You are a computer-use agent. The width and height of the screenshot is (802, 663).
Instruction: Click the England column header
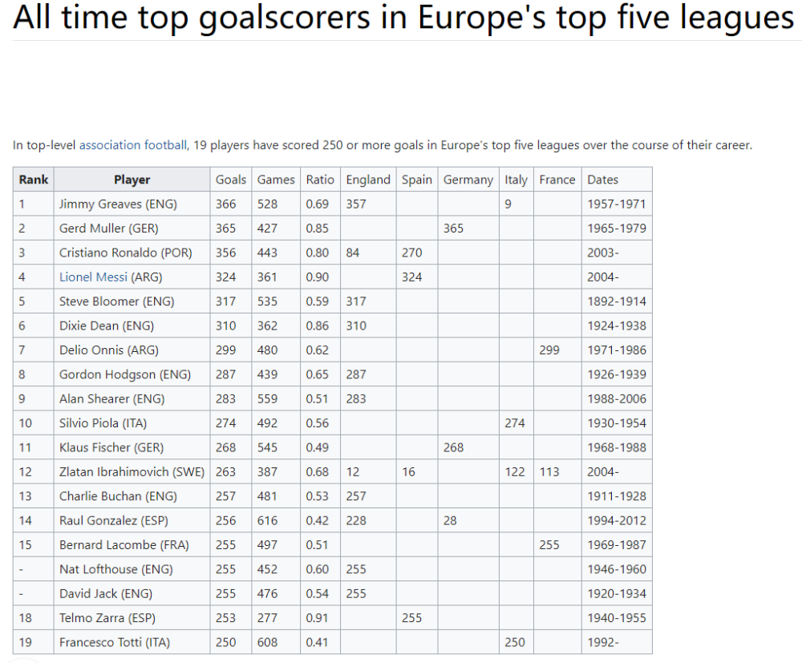(x=368, y=180)
